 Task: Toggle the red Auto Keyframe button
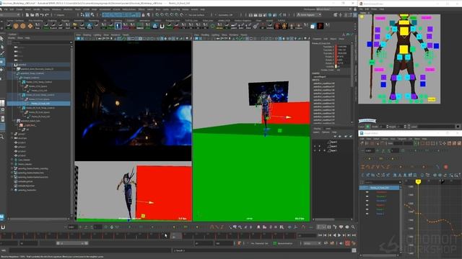pos(347,243)
